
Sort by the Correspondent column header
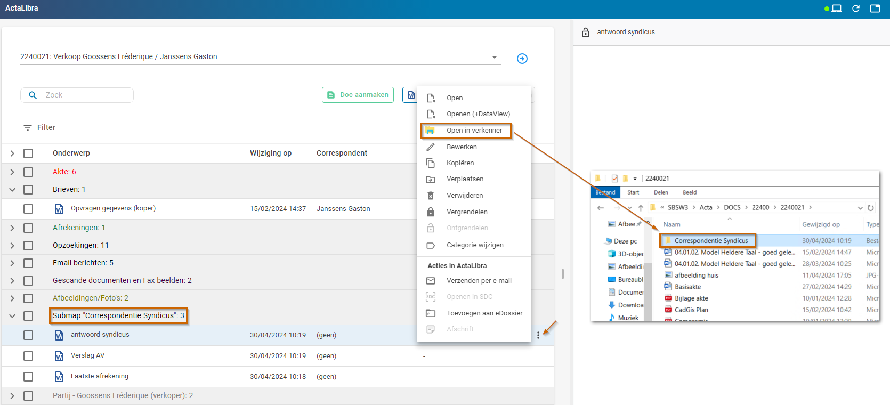342,153
